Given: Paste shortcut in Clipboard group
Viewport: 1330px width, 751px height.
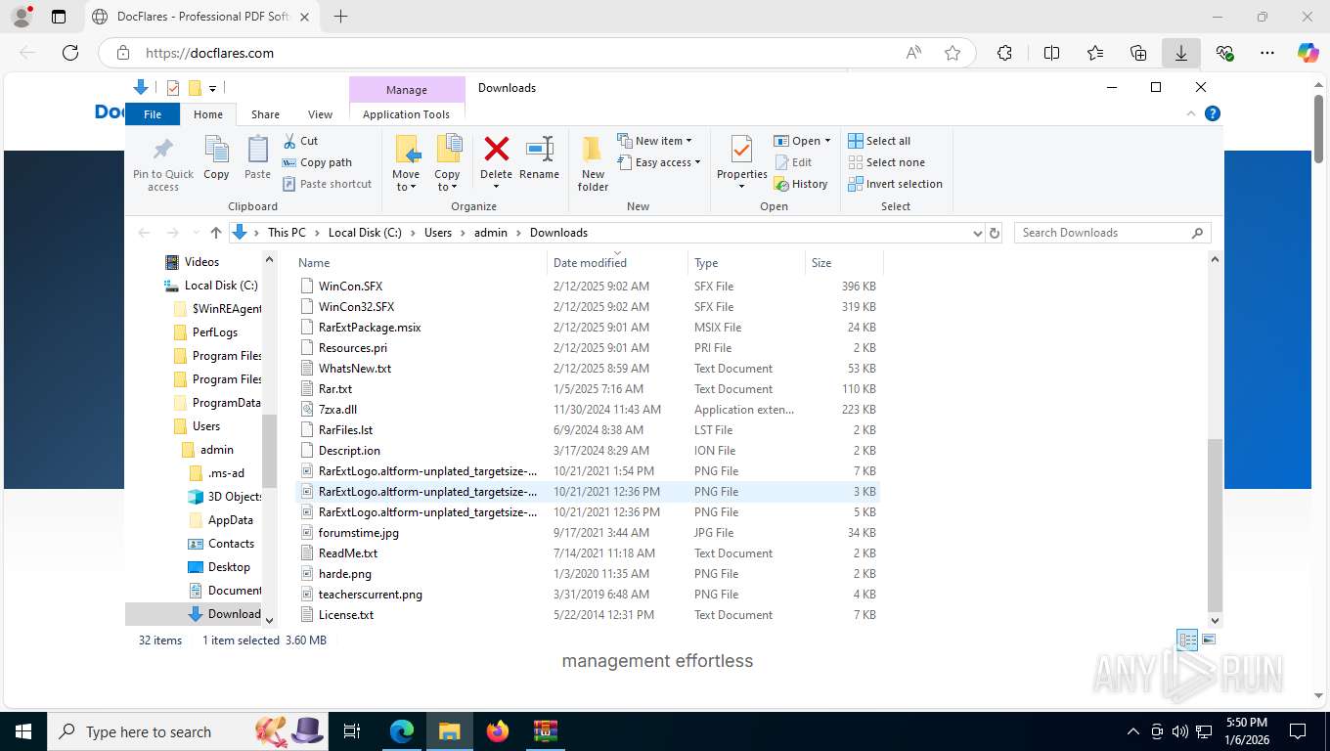Looking at the screenshot, I should point(328,184).
